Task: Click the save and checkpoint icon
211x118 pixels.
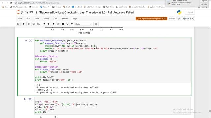Action: pos(18,24)
